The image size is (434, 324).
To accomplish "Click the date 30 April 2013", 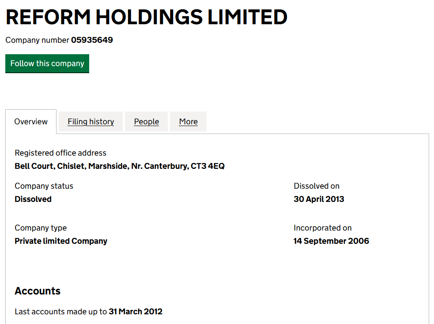I will point(318,199).
